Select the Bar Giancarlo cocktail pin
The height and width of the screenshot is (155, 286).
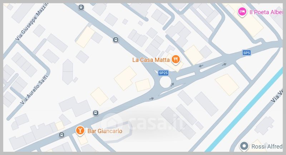[80, 131]
